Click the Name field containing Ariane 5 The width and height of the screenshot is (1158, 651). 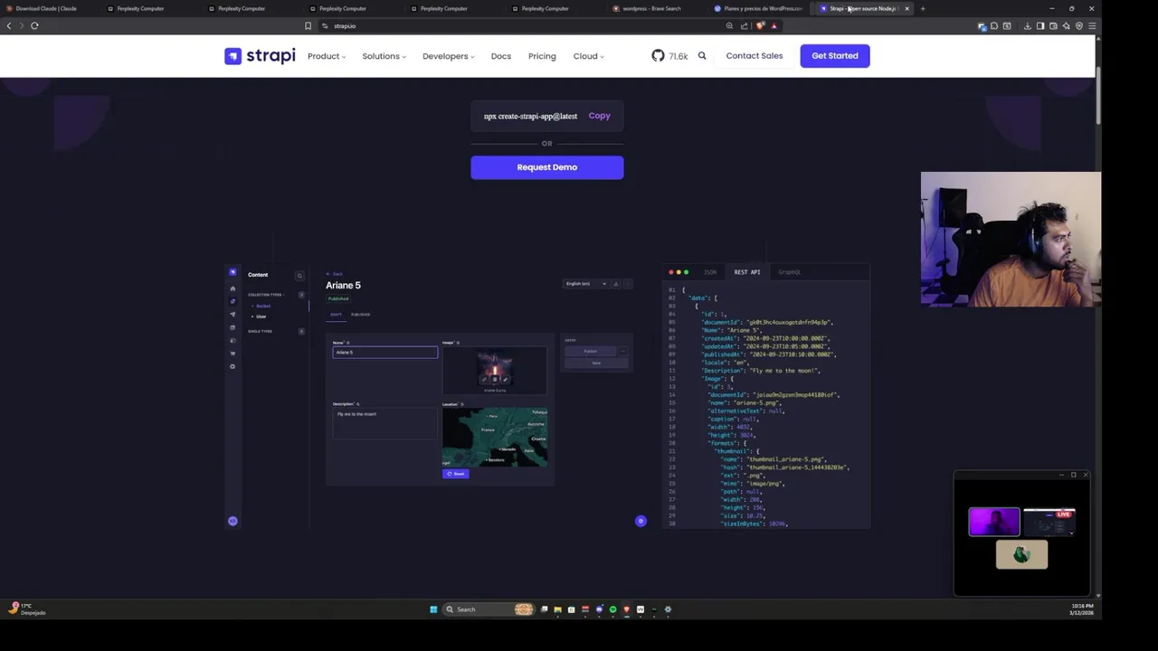coord(384,353)
